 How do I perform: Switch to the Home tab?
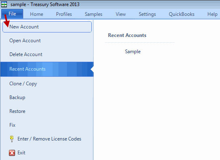click(37, 14)
